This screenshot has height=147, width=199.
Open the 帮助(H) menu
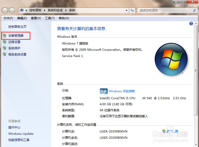click(64, 18)
